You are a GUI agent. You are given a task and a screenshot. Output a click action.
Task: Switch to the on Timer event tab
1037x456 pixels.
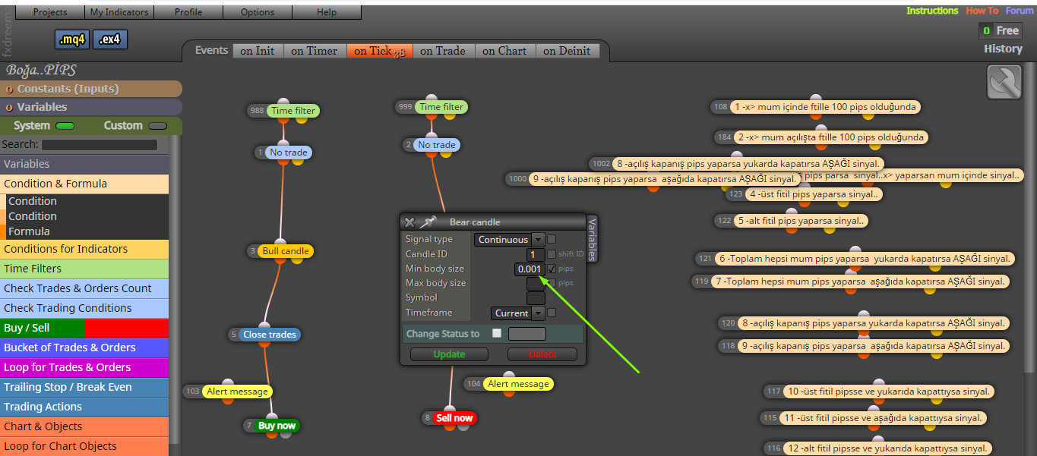pos(315,51)
